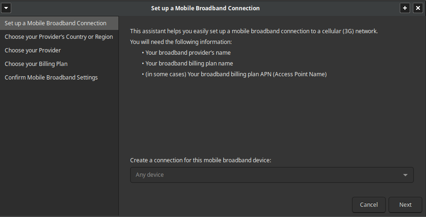Click the assistant's 3G network intro sentence
426x217 pixels.
pos(254,31)
